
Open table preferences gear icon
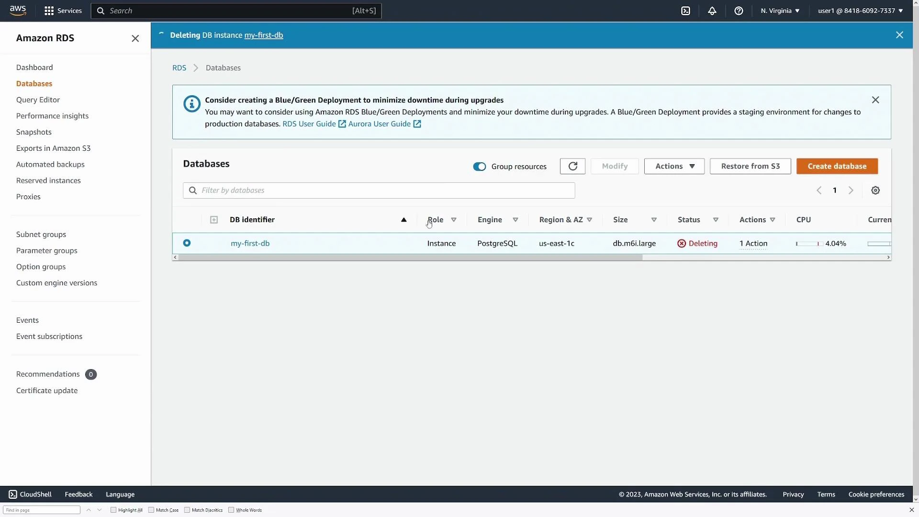click(875, 190)
